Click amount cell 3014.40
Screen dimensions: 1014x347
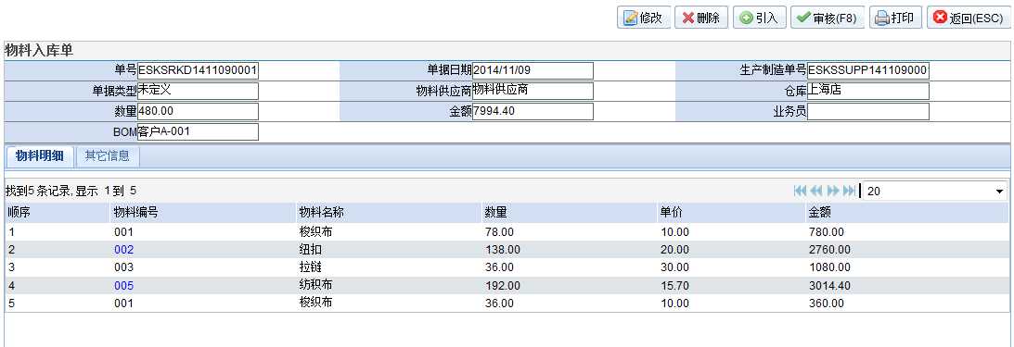coord(829,286)
